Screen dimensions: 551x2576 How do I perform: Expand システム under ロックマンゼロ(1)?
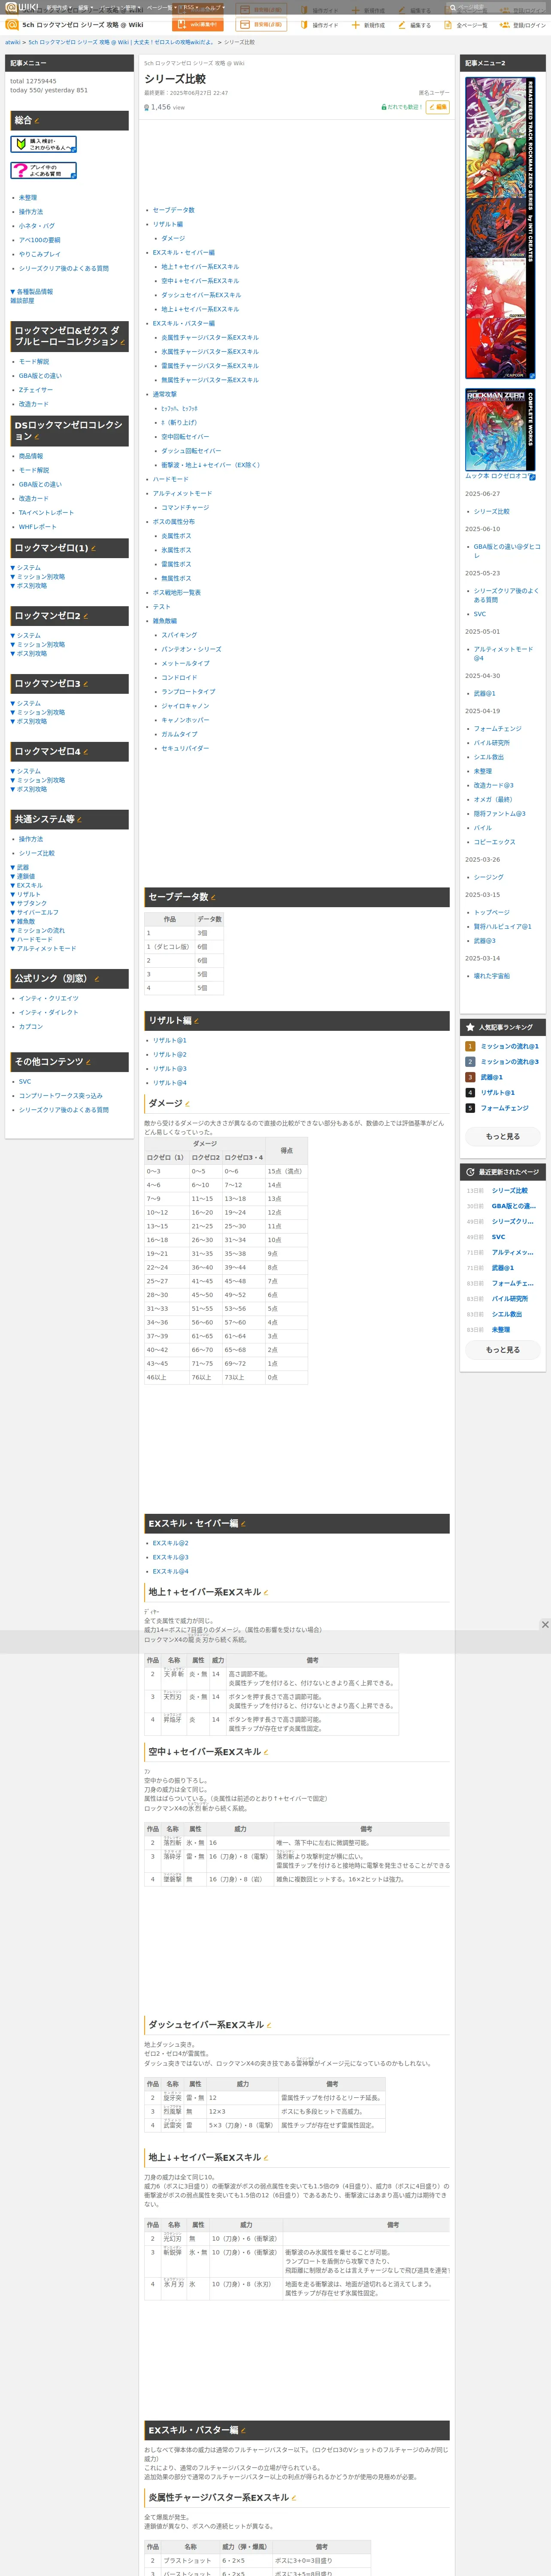tap(26, 568)
